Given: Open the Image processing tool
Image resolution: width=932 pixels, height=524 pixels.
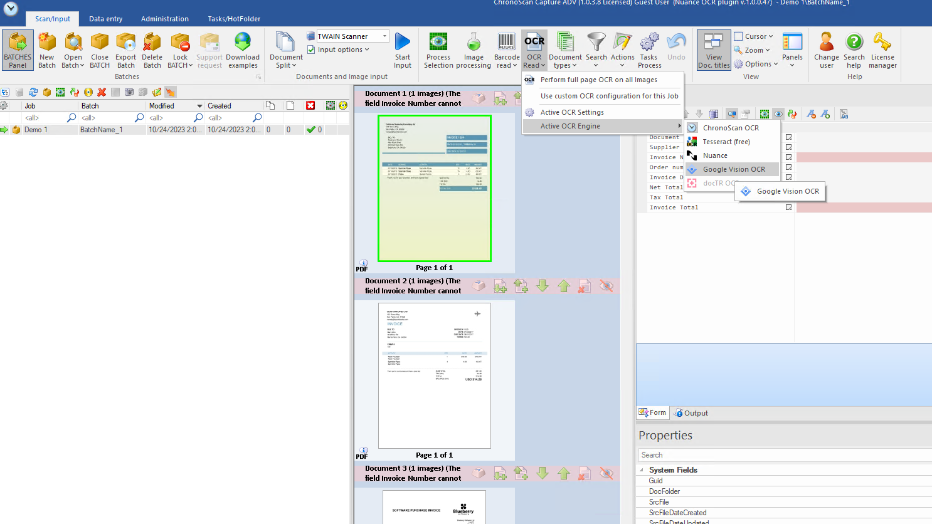Looking at the screenshot, I should tap(474, 43).
